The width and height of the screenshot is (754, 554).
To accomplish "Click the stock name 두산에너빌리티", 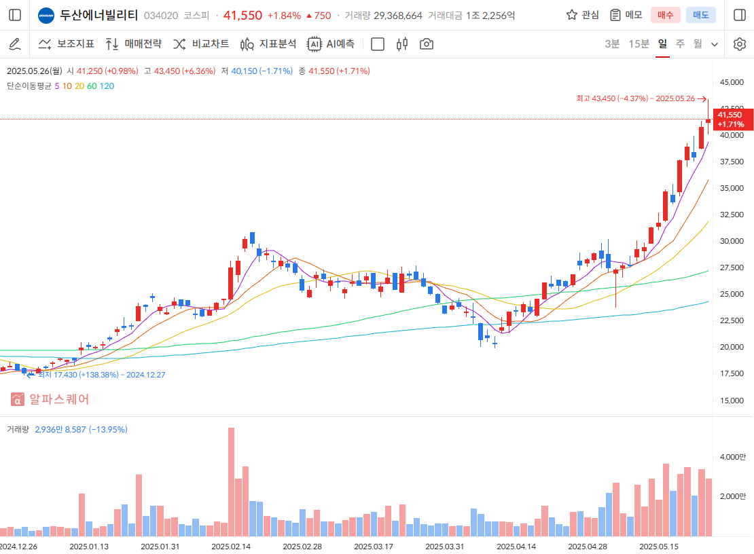I will pos(99,16).
